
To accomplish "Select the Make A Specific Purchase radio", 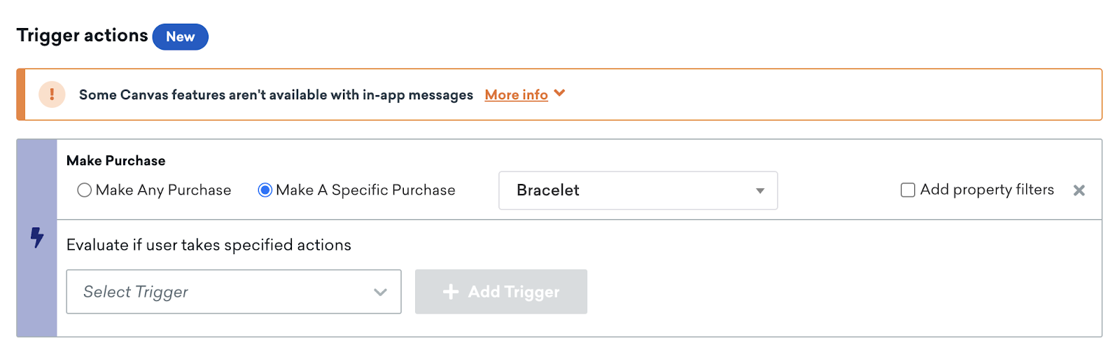I will coord(265,190).
